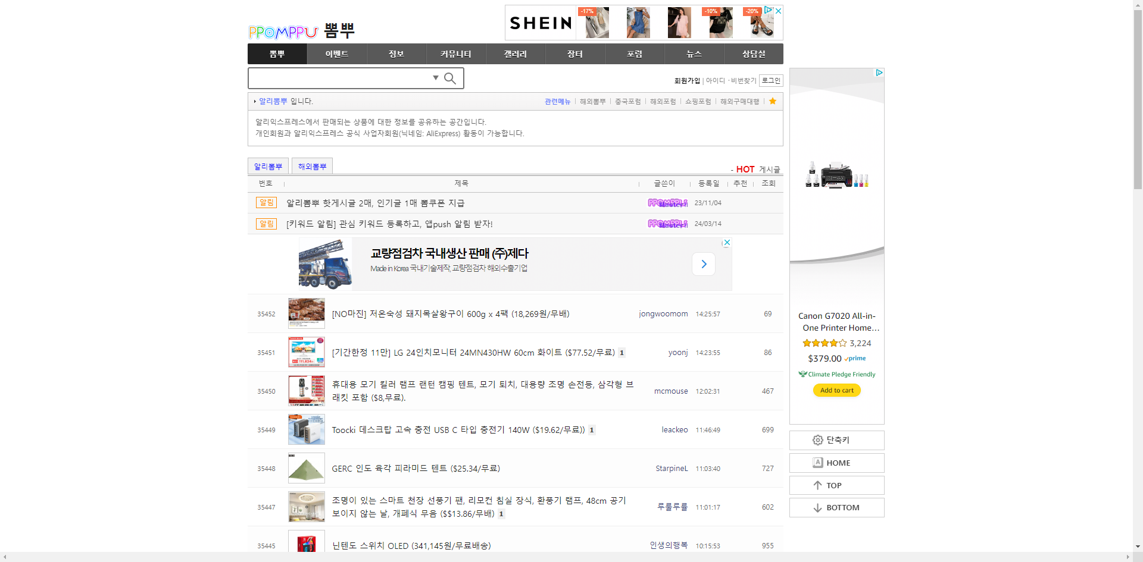
Task: Open the 커뮤니티 navigation menu
Action: pos(455,54)
